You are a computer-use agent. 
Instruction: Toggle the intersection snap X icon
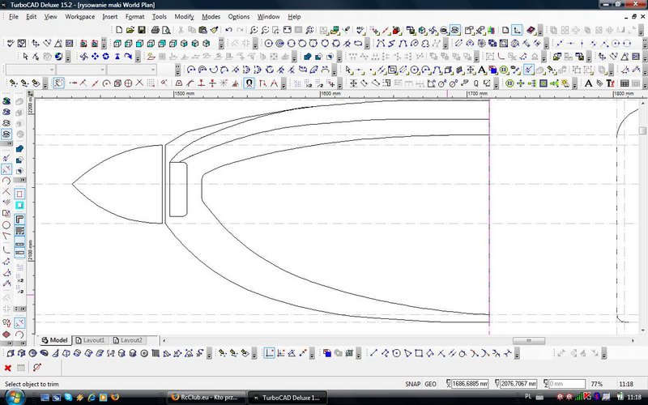click(x=139, y=83)
